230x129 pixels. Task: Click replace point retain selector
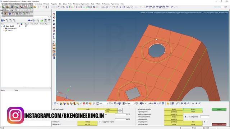click(x=193, y=112)
